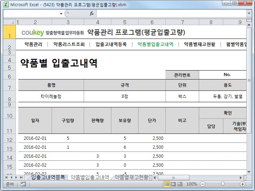Click horizontal scrollbar right arrow
The width and height of the screenshot is (255, 191).
241,178
